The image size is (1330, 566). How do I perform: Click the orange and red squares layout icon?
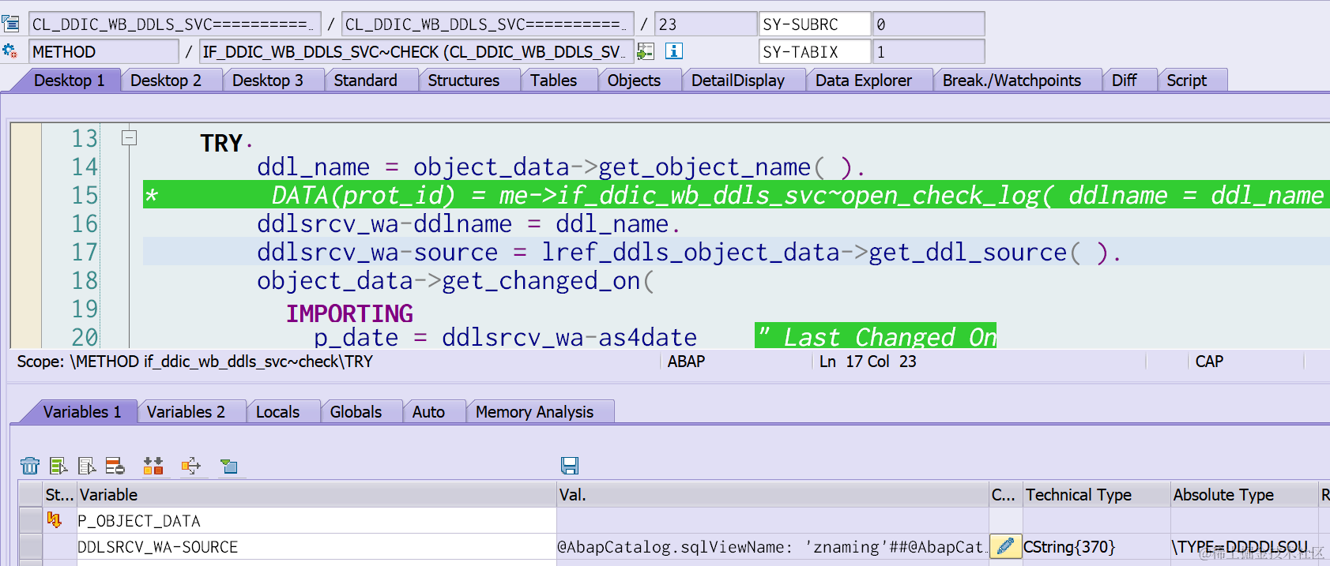pyautogui.click(x=153, y=466)
